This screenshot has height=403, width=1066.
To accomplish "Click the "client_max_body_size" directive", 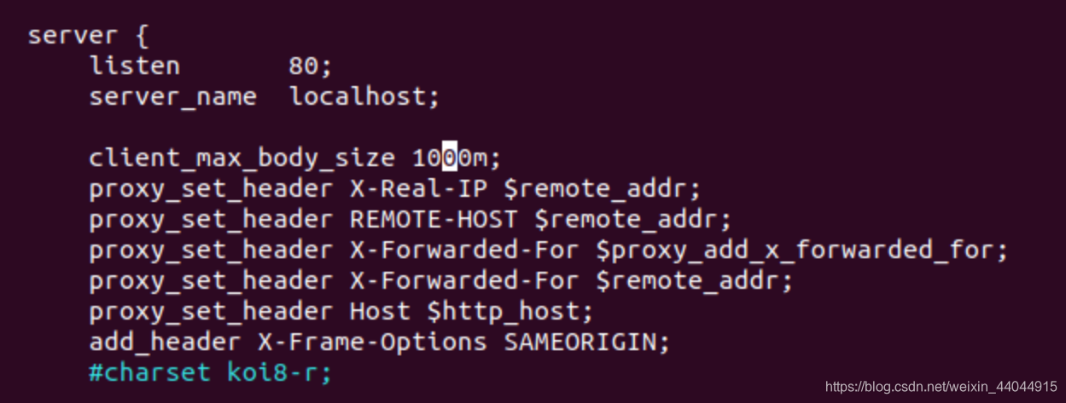I will click(242, 158).
